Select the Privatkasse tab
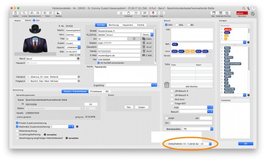The height and width of the screenshot is (161, 266). click(x=96, y=91)
